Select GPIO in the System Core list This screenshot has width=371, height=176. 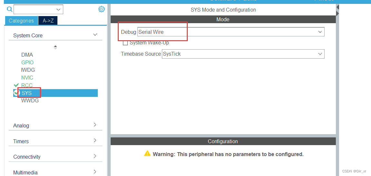(27, 62)
